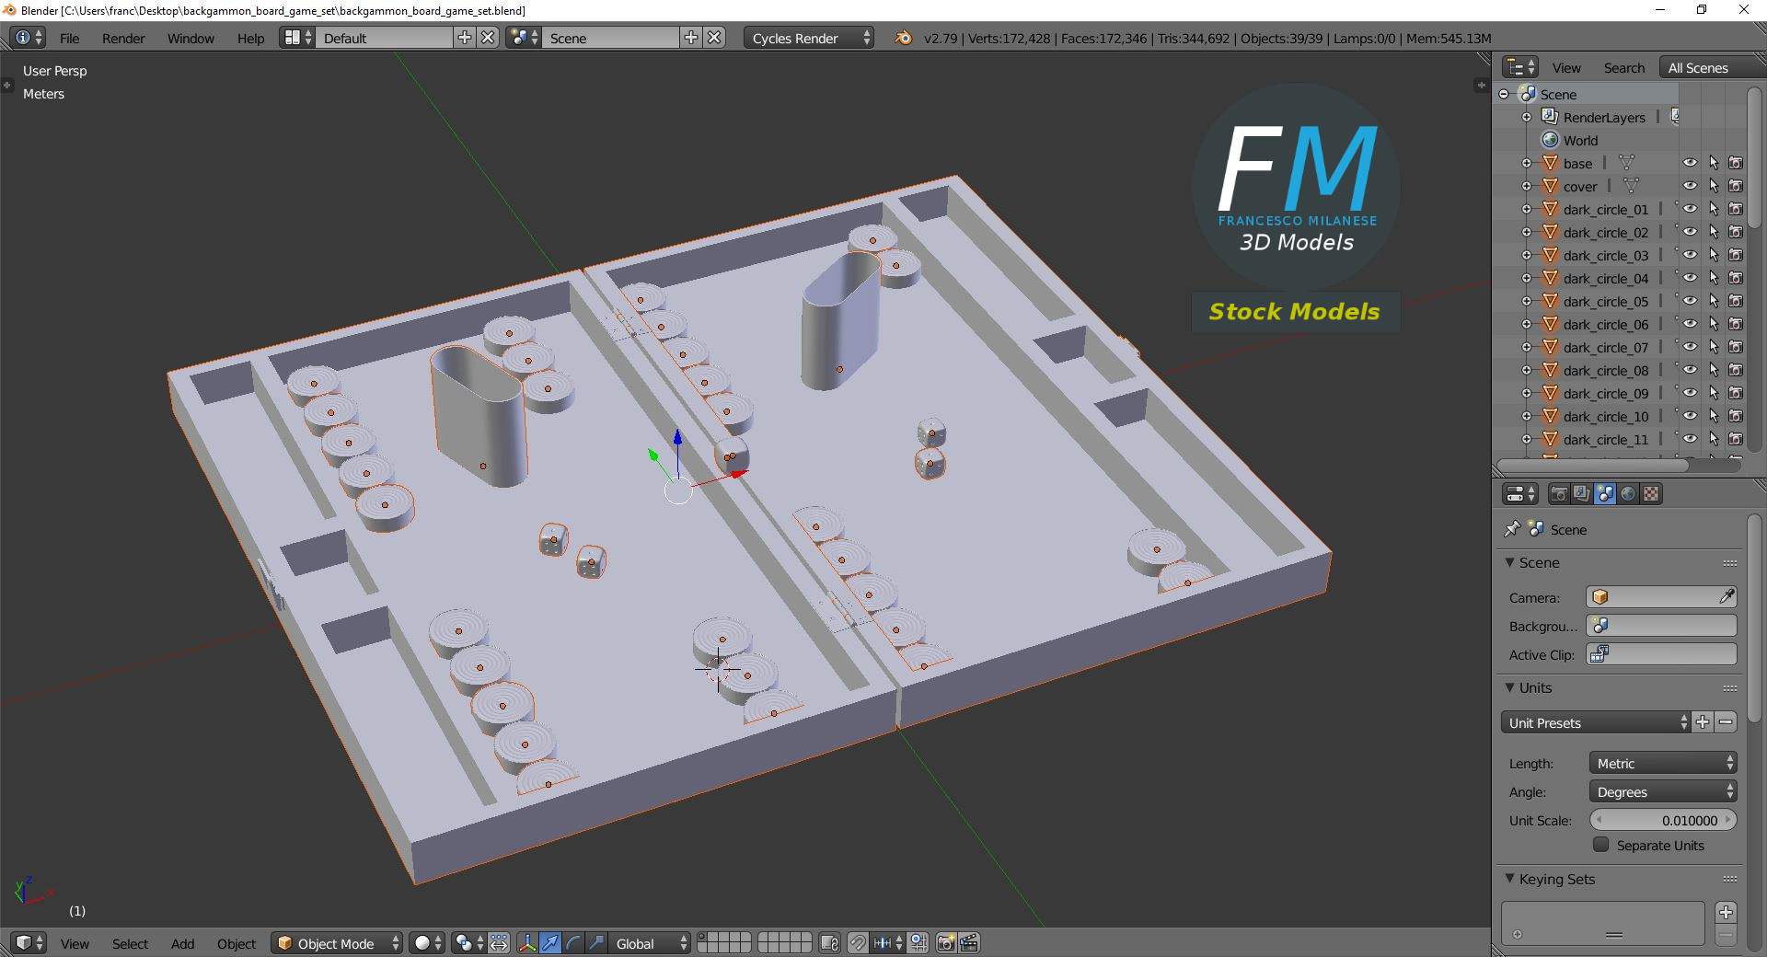Image resolution: width=1767 pixels, height=957 pixels.
Task: Click the lock camera and layers icon
Action: (829, 943)
